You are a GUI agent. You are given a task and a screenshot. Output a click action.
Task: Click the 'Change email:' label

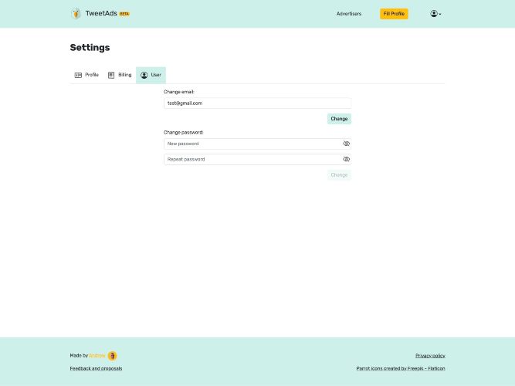(179, 92)
